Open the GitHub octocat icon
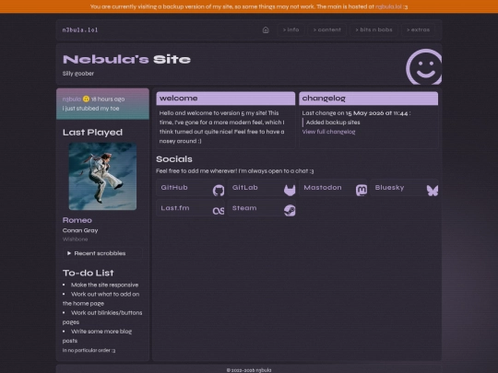Viewport: 498px width, 373px height. pyautogui.click(x=219, y=191)
